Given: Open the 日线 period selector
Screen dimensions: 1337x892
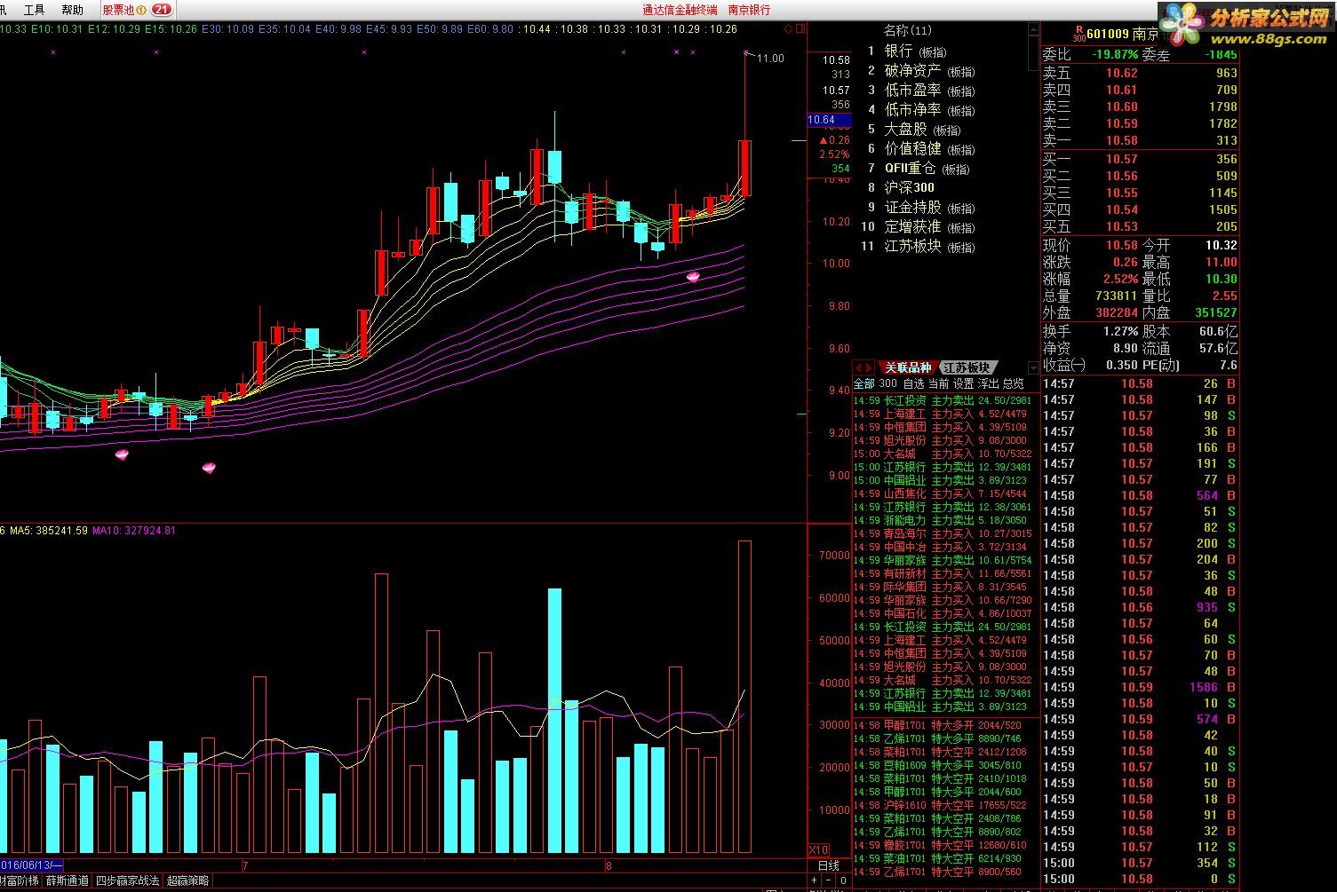Looking at the screenshot, I should pyautogui.click(x=828, y=865).
